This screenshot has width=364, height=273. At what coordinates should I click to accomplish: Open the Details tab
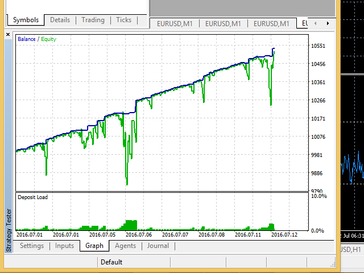coord(60,20)
